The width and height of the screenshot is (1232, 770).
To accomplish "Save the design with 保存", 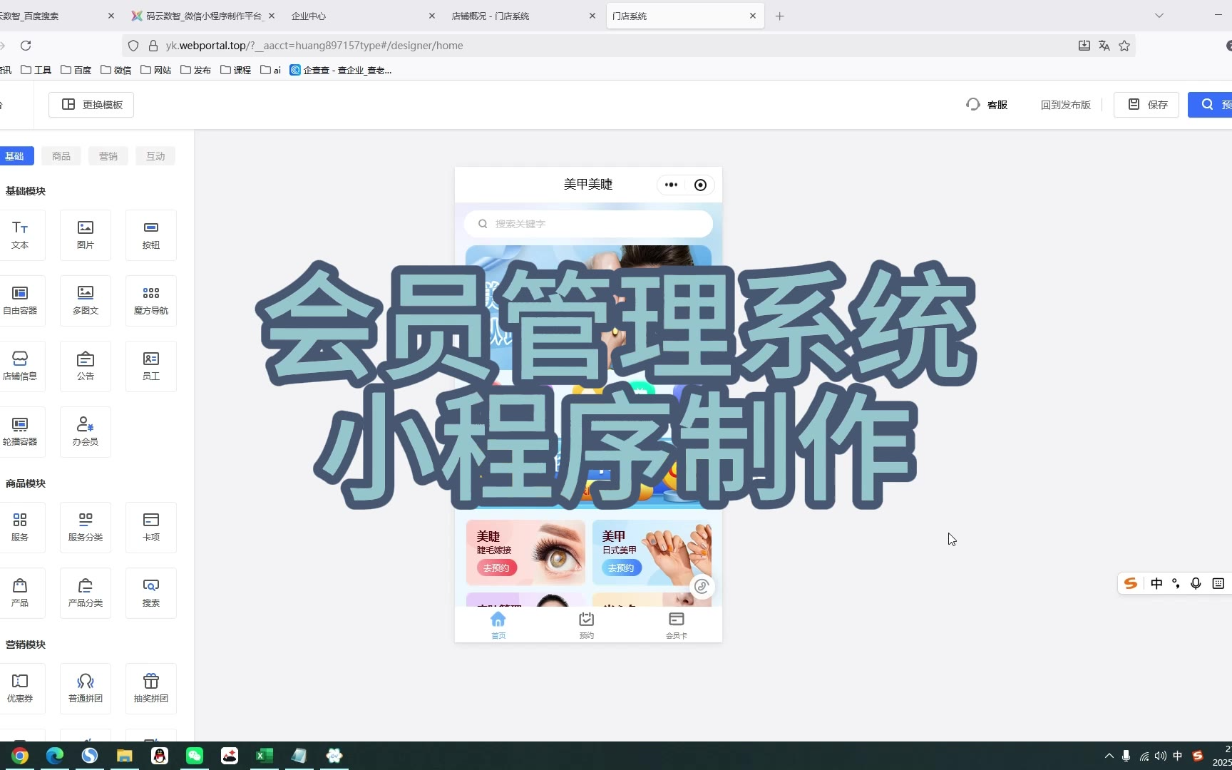I will pyautogui.click(x=1146, y=105).
